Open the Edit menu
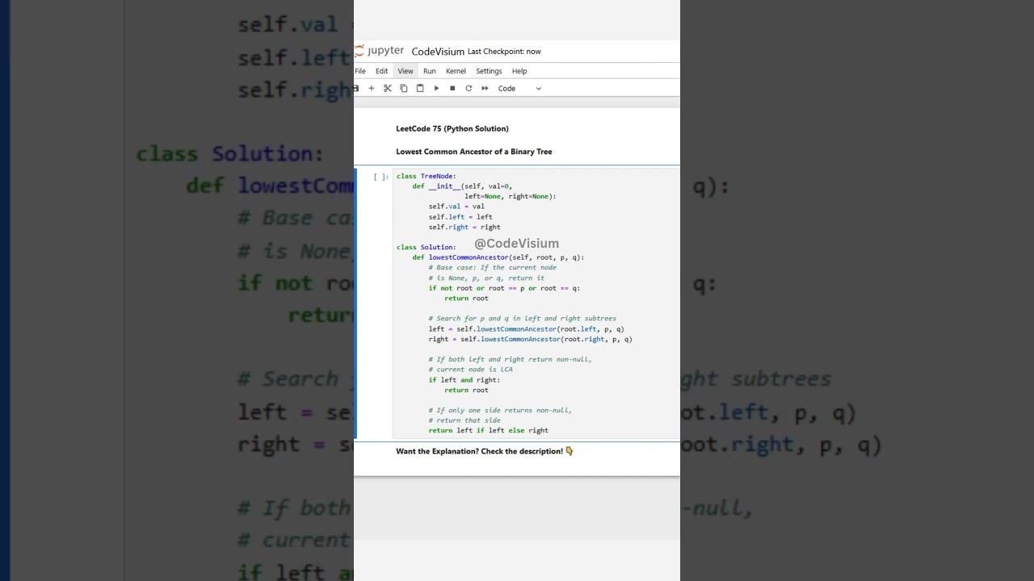 click(x=381, y=71)
